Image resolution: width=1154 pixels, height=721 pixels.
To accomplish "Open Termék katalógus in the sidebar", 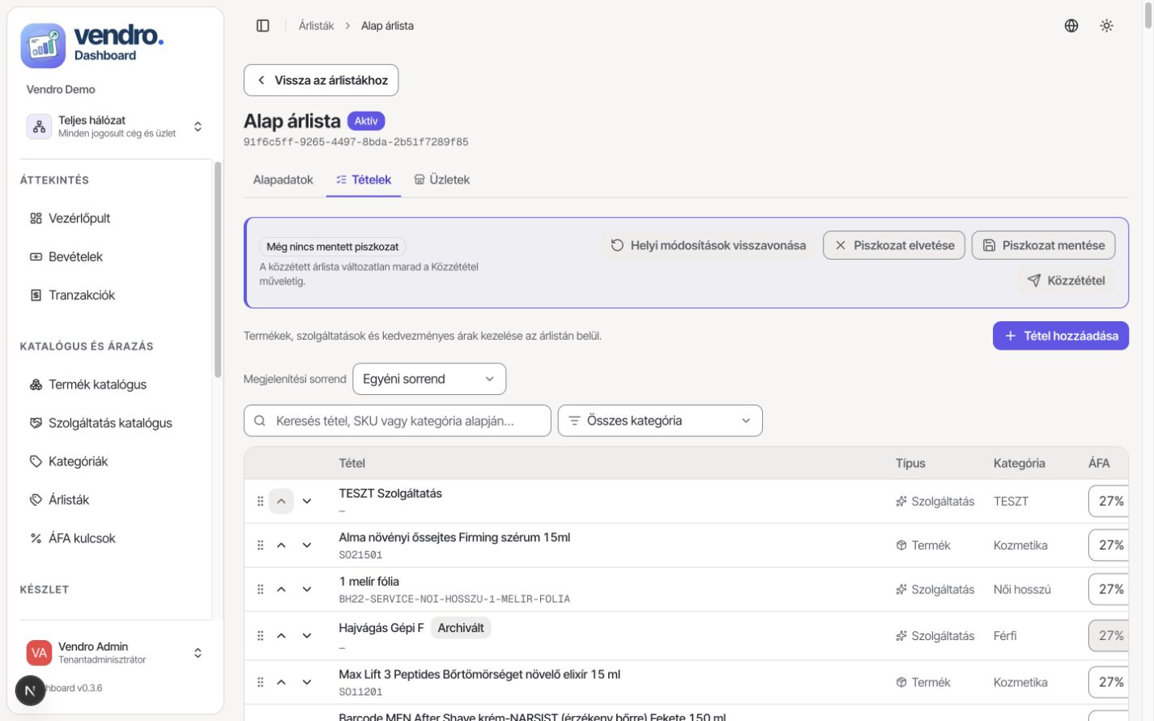I will 115,384.
